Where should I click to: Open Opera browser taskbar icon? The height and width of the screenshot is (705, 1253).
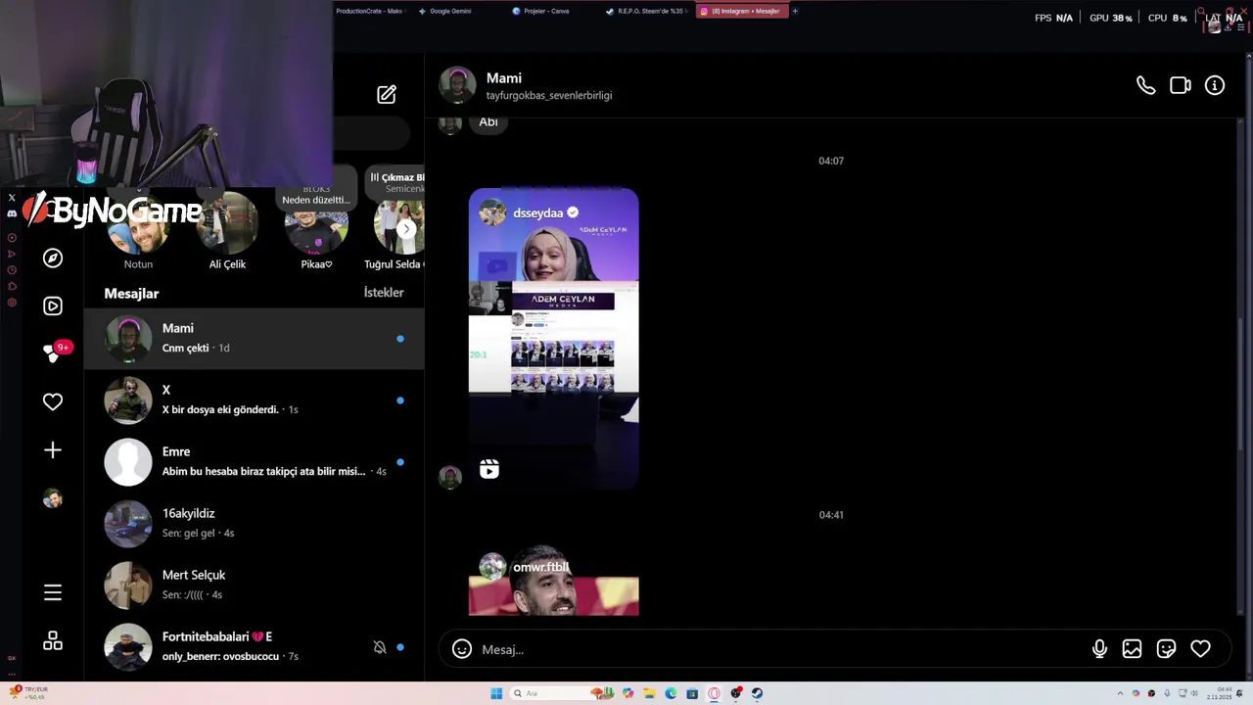coord(714,693)
